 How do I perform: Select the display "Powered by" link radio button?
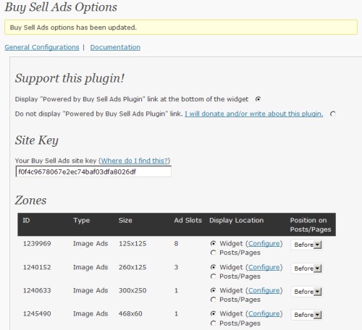(x=258, y=99)
